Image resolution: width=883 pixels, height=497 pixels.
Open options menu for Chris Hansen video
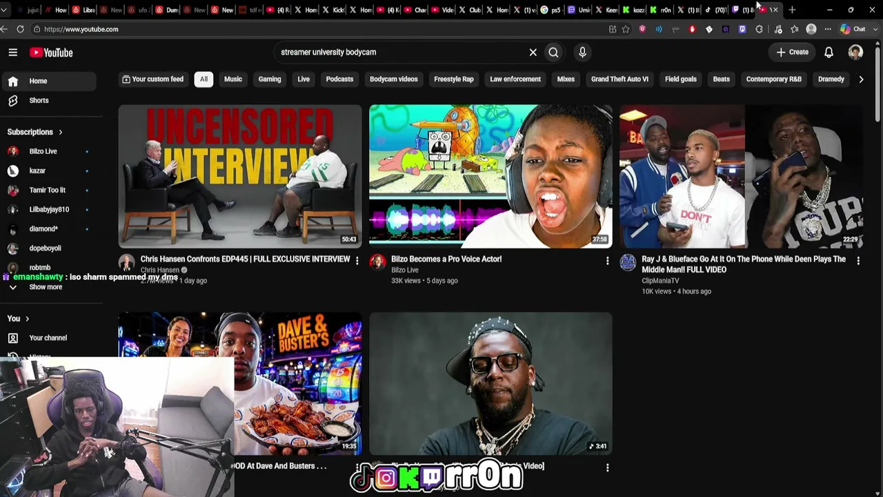coord(357,260)
